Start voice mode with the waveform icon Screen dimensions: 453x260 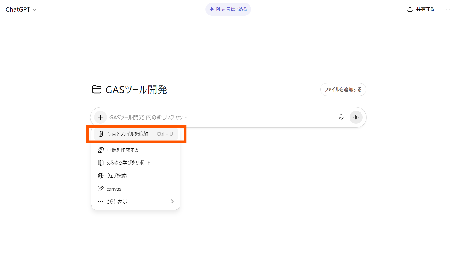point(356,117)
